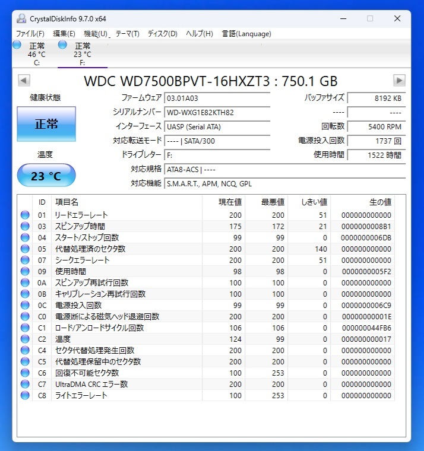Click status orb of row 0B キャリブレーション再試行回数

pyautogui.click(x=25, y=294)
